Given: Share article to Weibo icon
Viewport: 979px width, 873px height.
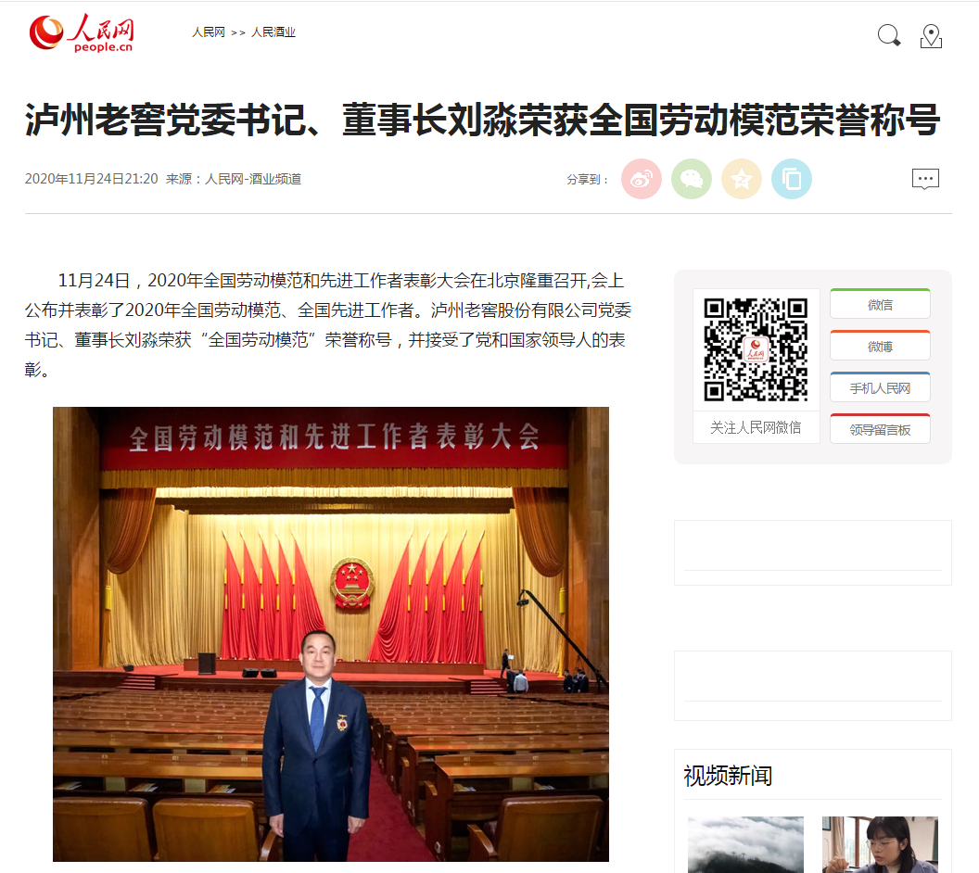Looking at the screenshot, I should [642, 179].
